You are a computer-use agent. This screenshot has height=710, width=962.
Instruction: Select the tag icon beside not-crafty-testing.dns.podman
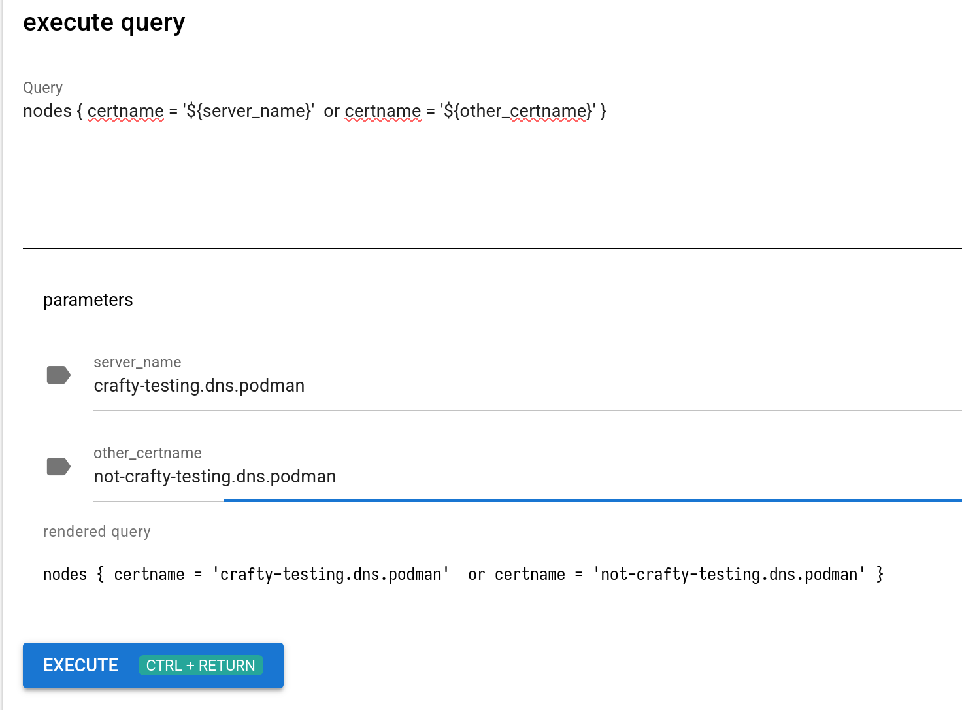(59, 466)
